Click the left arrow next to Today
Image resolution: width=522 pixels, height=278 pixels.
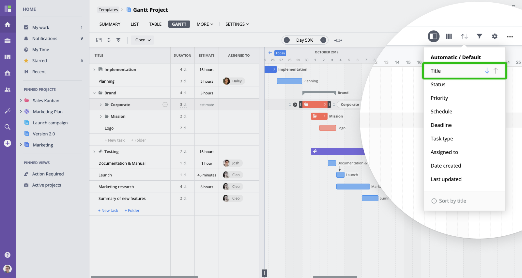point(270,53)
